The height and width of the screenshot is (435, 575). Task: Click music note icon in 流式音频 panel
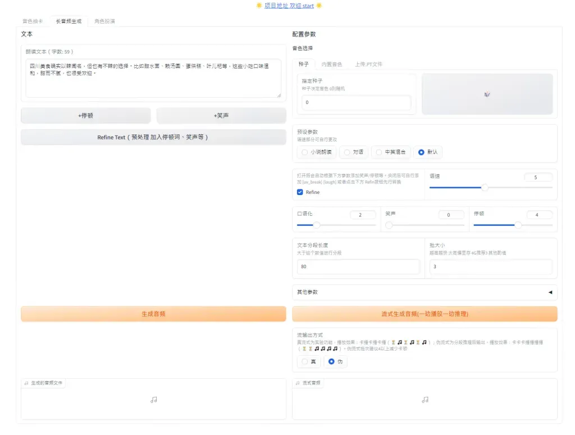click(425, 400)
